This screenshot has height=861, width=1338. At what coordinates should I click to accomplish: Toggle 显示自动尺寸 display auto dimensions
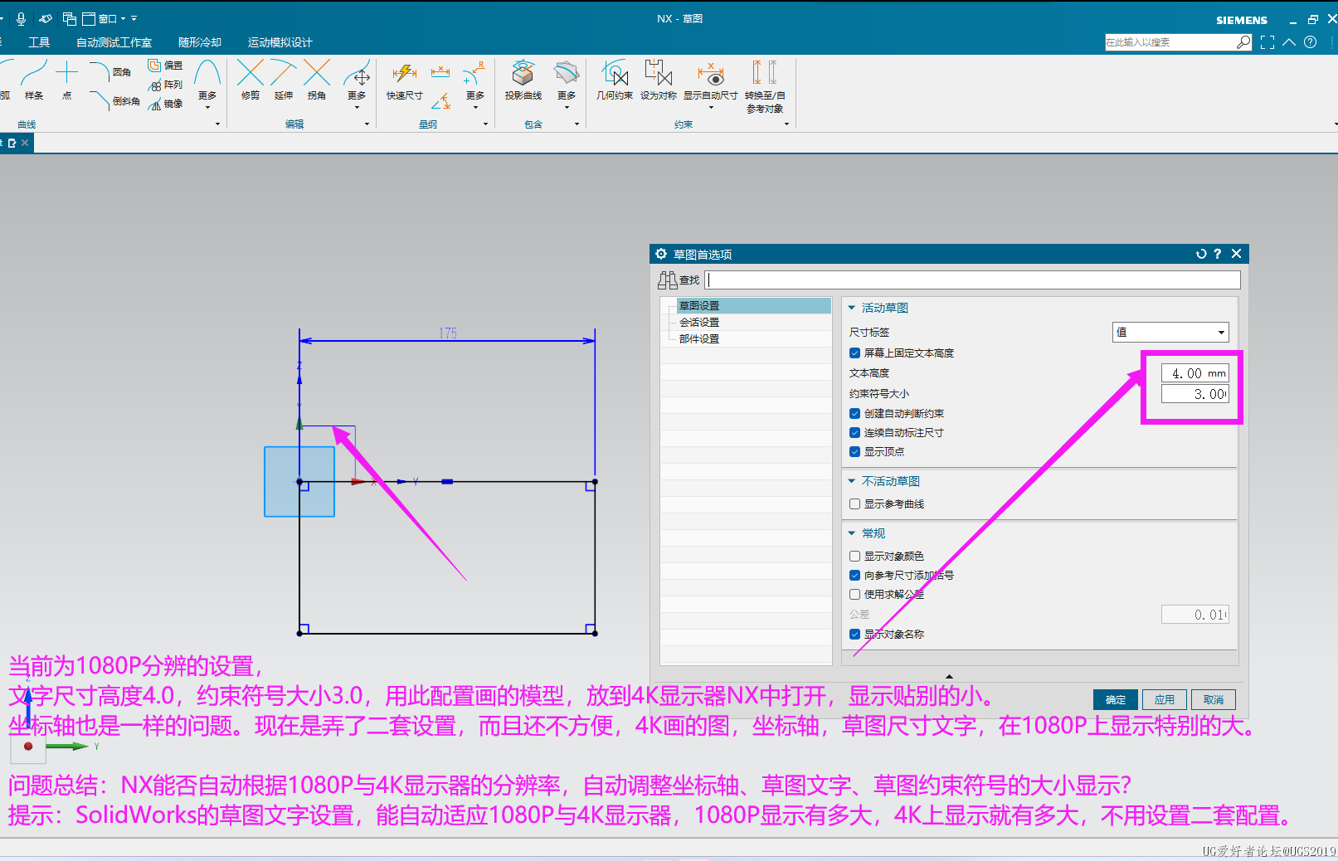tap(711, 84)
